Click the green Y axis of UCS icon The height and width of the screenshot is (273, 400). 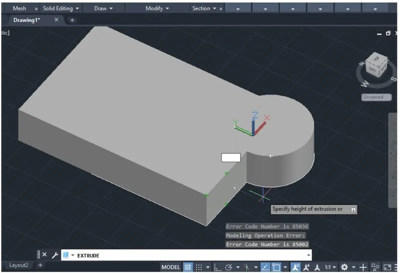click(243, 130)
